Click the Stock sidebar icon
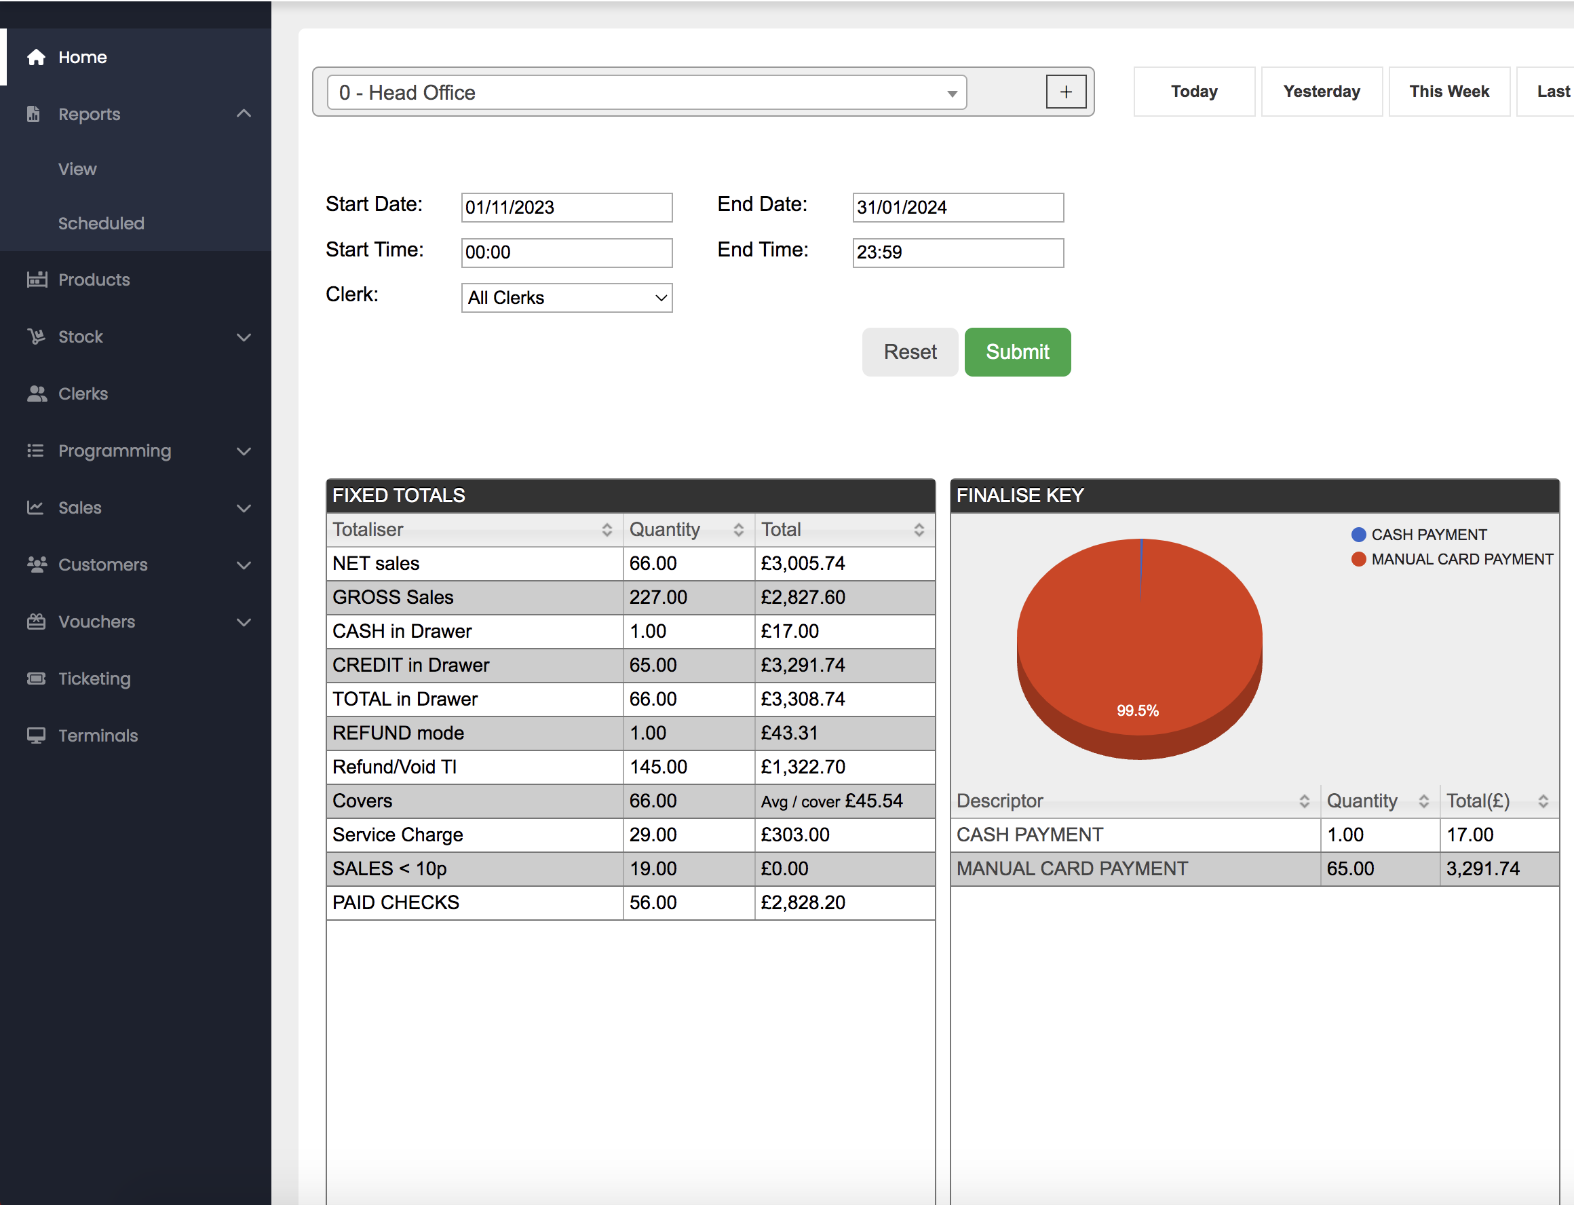Image resolution: width=1574 pixels, height=1205 pixels. coord(37,337)
